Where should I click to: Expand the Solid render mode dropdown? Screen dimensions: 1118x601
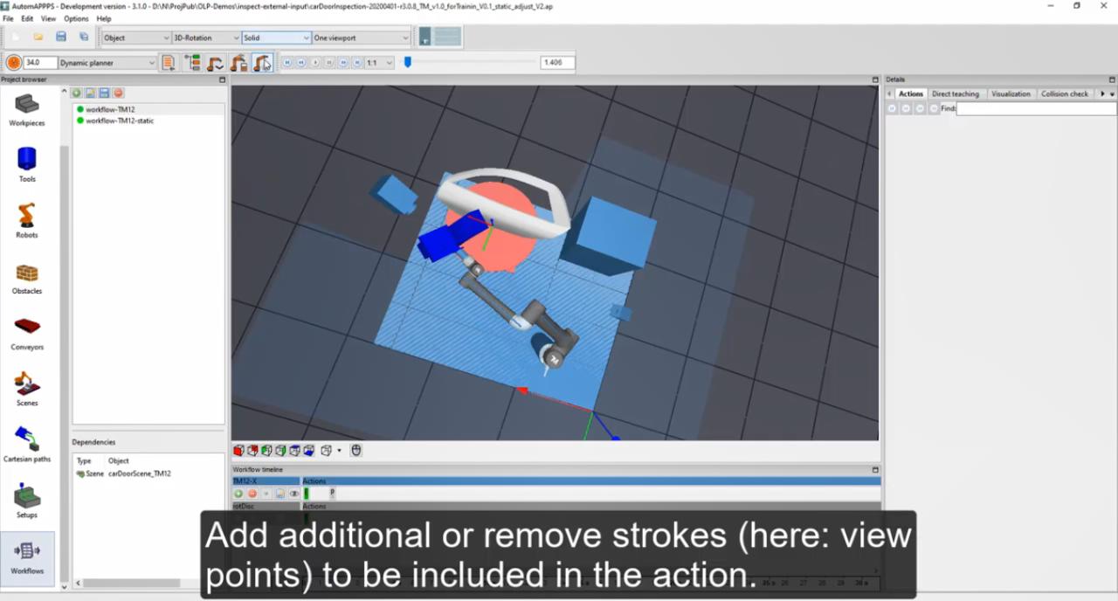tap(276, 38)
